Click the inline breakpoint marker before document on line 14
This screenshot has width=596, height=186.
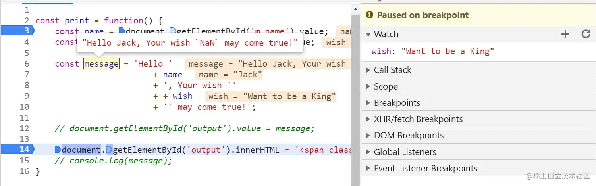[58, 150]
